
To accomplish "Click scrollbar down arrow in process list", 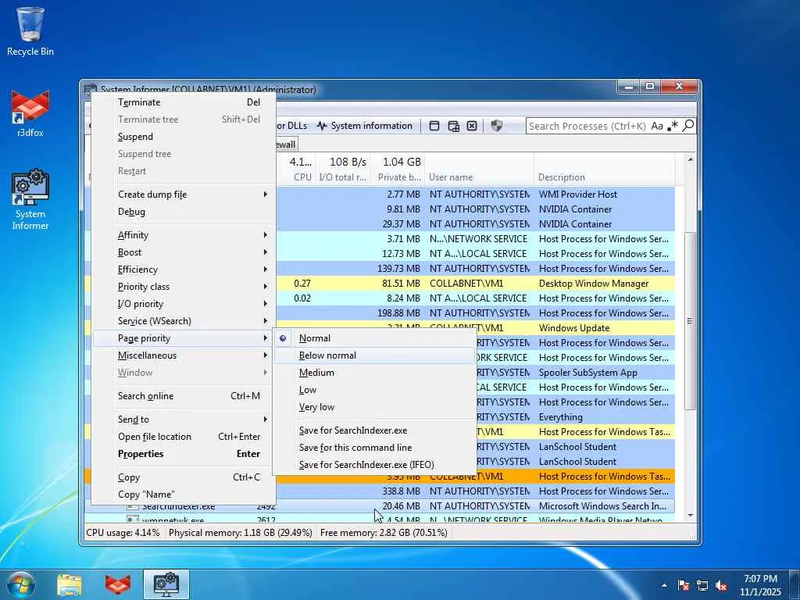I will tap(691, 516).
